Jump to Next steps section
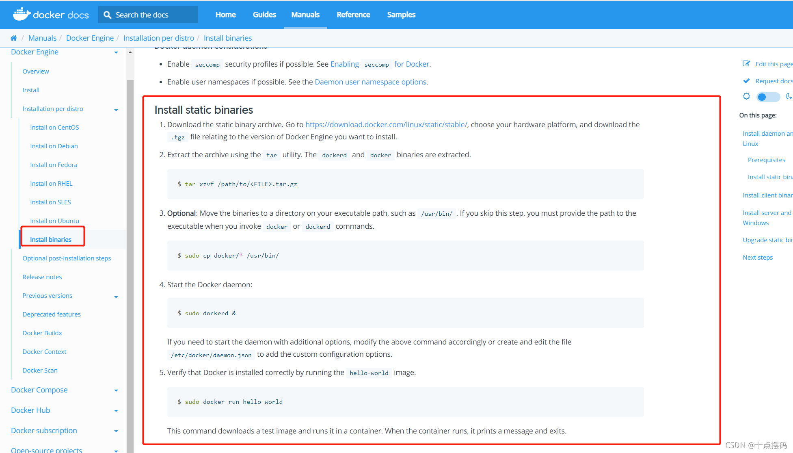This screenshot has width=793, height=453. coord(758,257)
